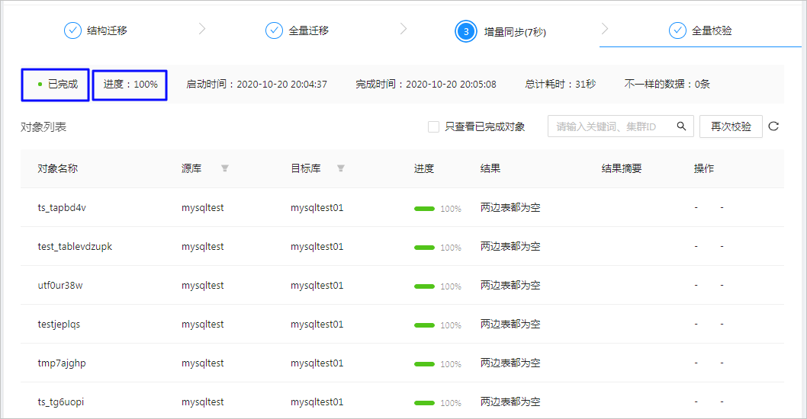This screenshot has width=807, height=419.
Task: Click the 对象列表 heading
Action: pos(43,127)
